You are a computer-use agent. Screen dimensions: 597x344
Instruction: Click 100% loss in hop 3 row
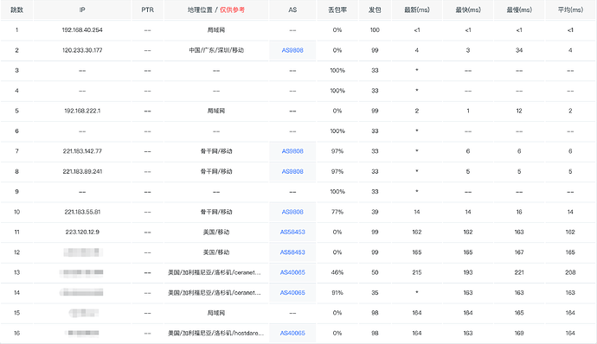(337, 70)
